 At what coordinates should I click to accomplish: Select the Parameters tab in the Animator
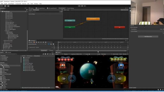pyautogui.click(x=36, y=10)
